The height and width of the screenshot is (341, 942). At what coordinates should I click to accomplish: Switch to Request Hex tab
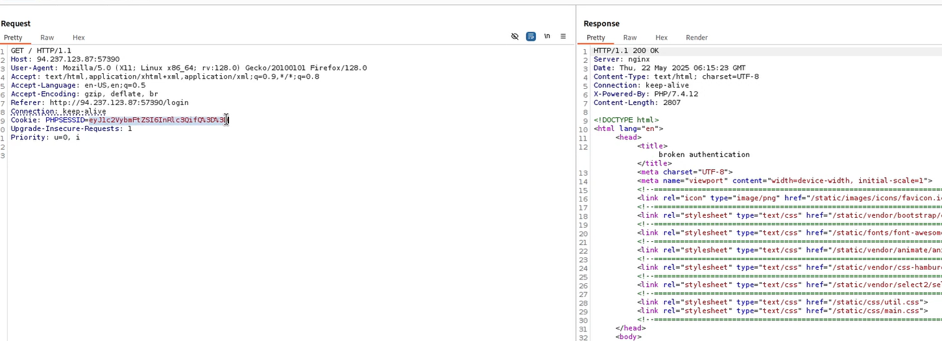pyautogui.click(x=78, y=38)
